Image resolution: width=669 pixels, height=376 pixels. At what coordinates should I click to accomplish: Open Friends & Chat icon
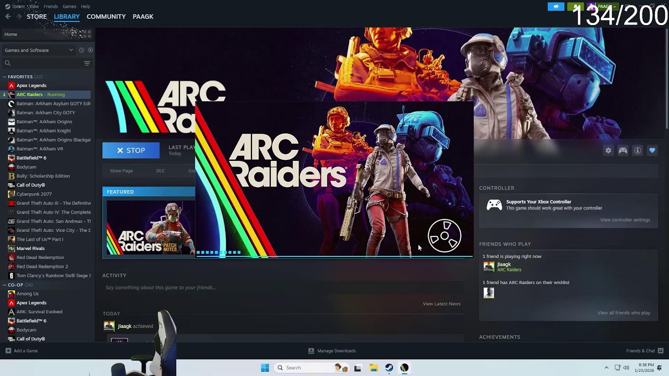click(x=661, y=351)
